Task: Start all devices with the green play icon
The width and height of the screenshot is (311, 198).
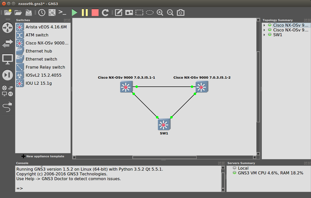Action: pos(74,12)
